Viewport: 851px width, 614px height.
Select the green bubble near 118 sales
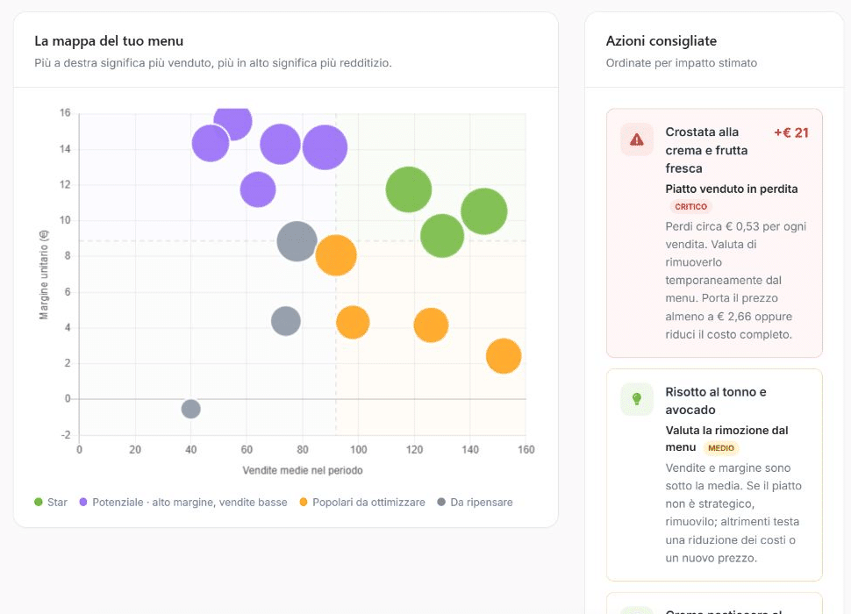pyautogui.click(x=409, y=189)
